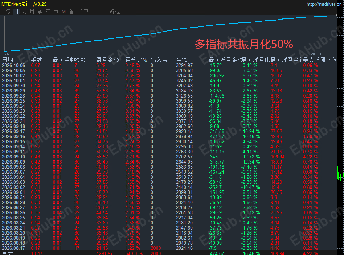Show the 年 yearly statistics tab
This screenshot has height=256, width=344.
pos(48,11)
